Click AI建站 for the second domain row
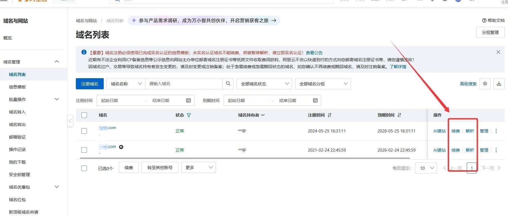The height and width of the screenshot is (217, 508). click(439, 150)
